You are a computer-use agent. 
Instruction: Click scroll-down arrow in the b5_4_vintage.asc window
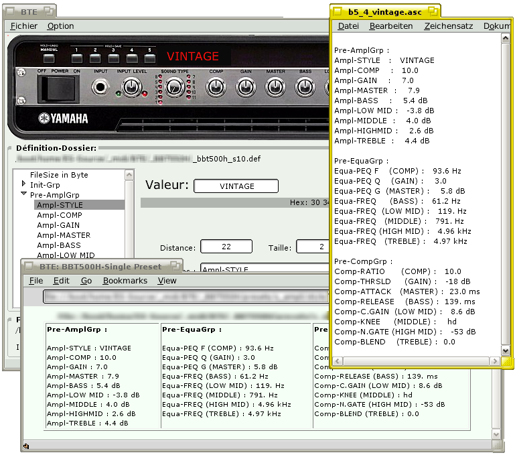point(506,350)
